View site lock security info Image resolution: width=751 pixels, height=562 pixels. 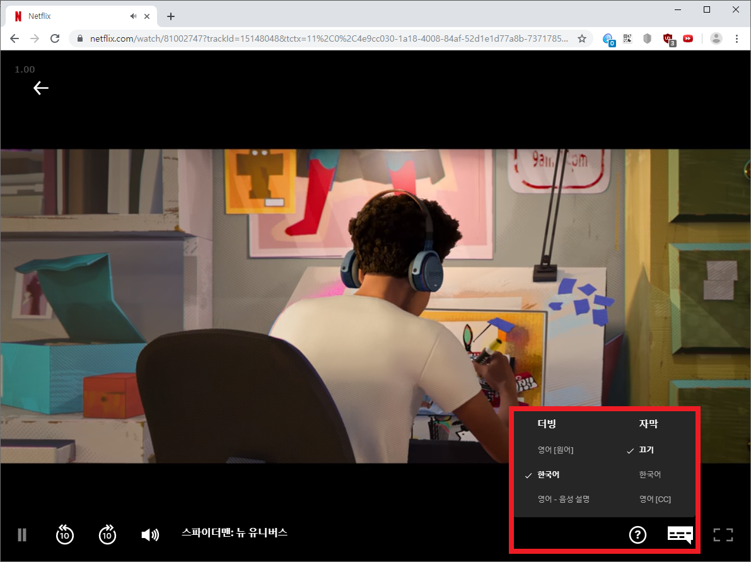(80, 38)
